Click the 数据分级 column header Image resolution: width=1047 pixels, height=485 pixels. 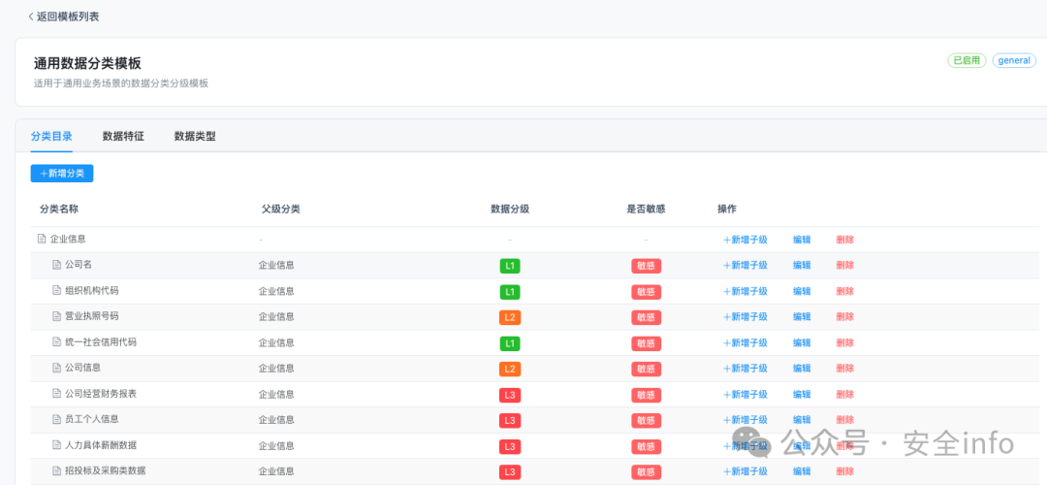coord(510,210)
